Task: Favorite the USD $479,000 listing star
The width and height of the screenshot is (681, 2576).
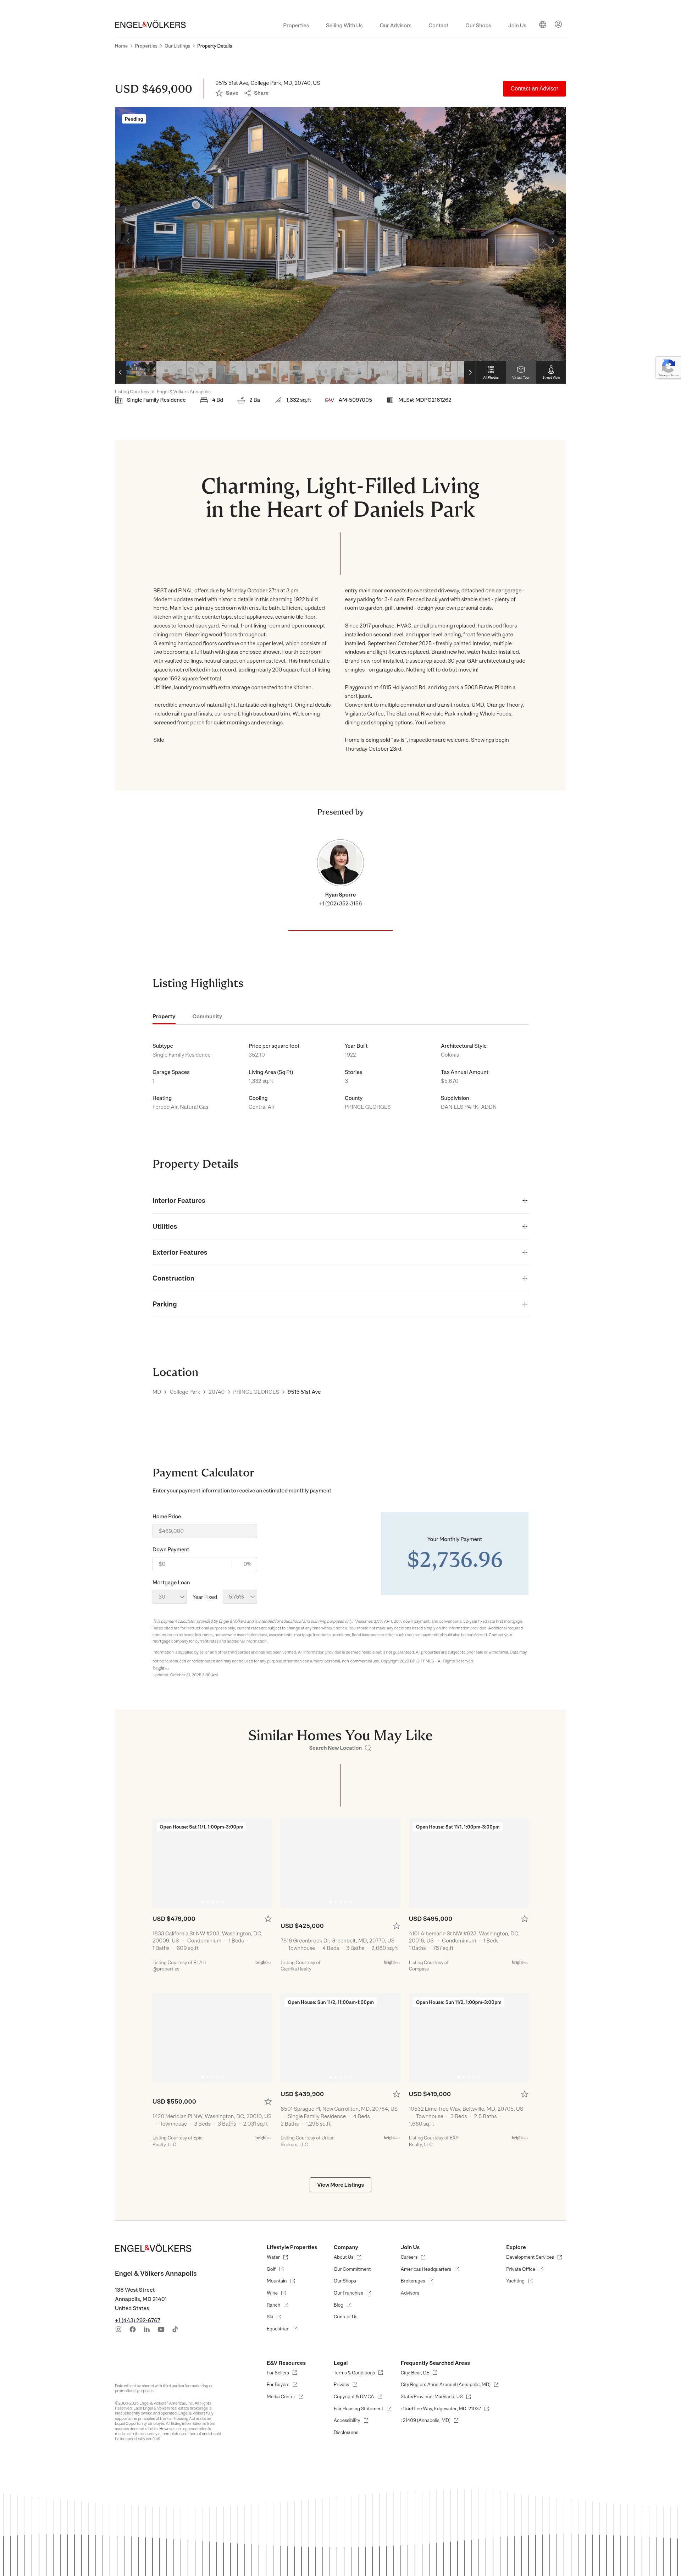Action: click(x=268, y=1919)
